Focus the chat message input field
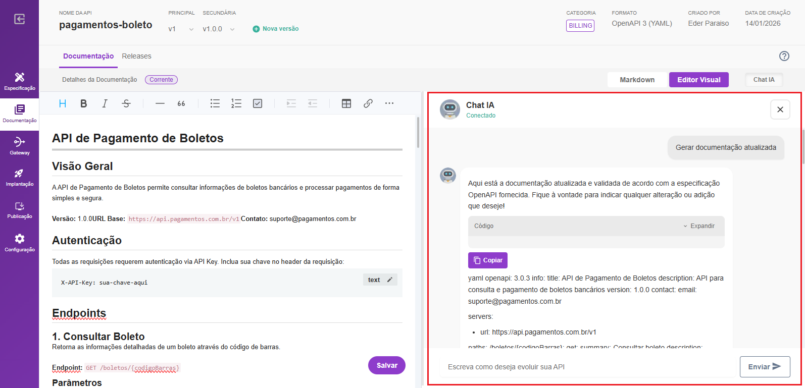Viewport: 805px width, 388px height. pos(588,367)
